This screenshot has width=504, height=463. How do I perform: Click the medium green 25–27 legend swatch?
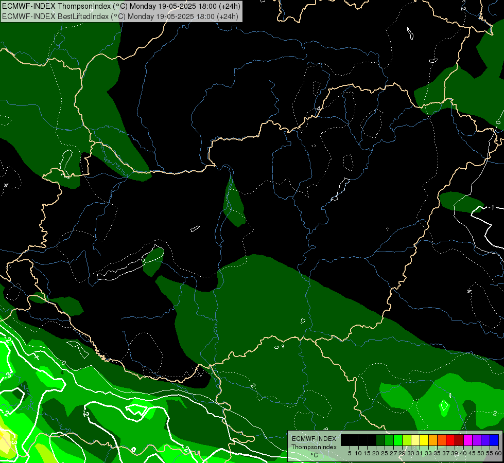click(389, 440)
